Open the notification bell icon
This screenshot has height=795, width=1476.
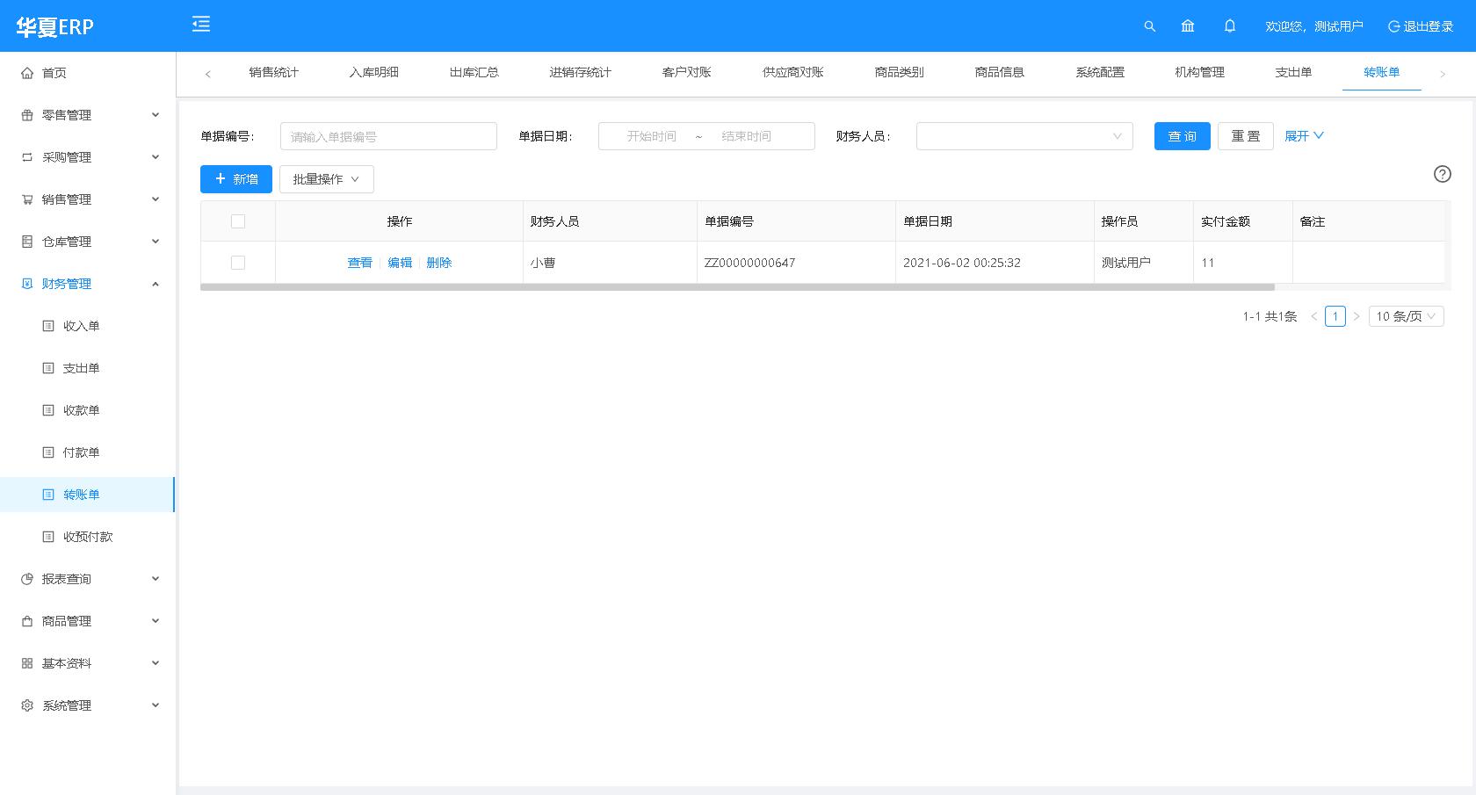[1229, 26]
